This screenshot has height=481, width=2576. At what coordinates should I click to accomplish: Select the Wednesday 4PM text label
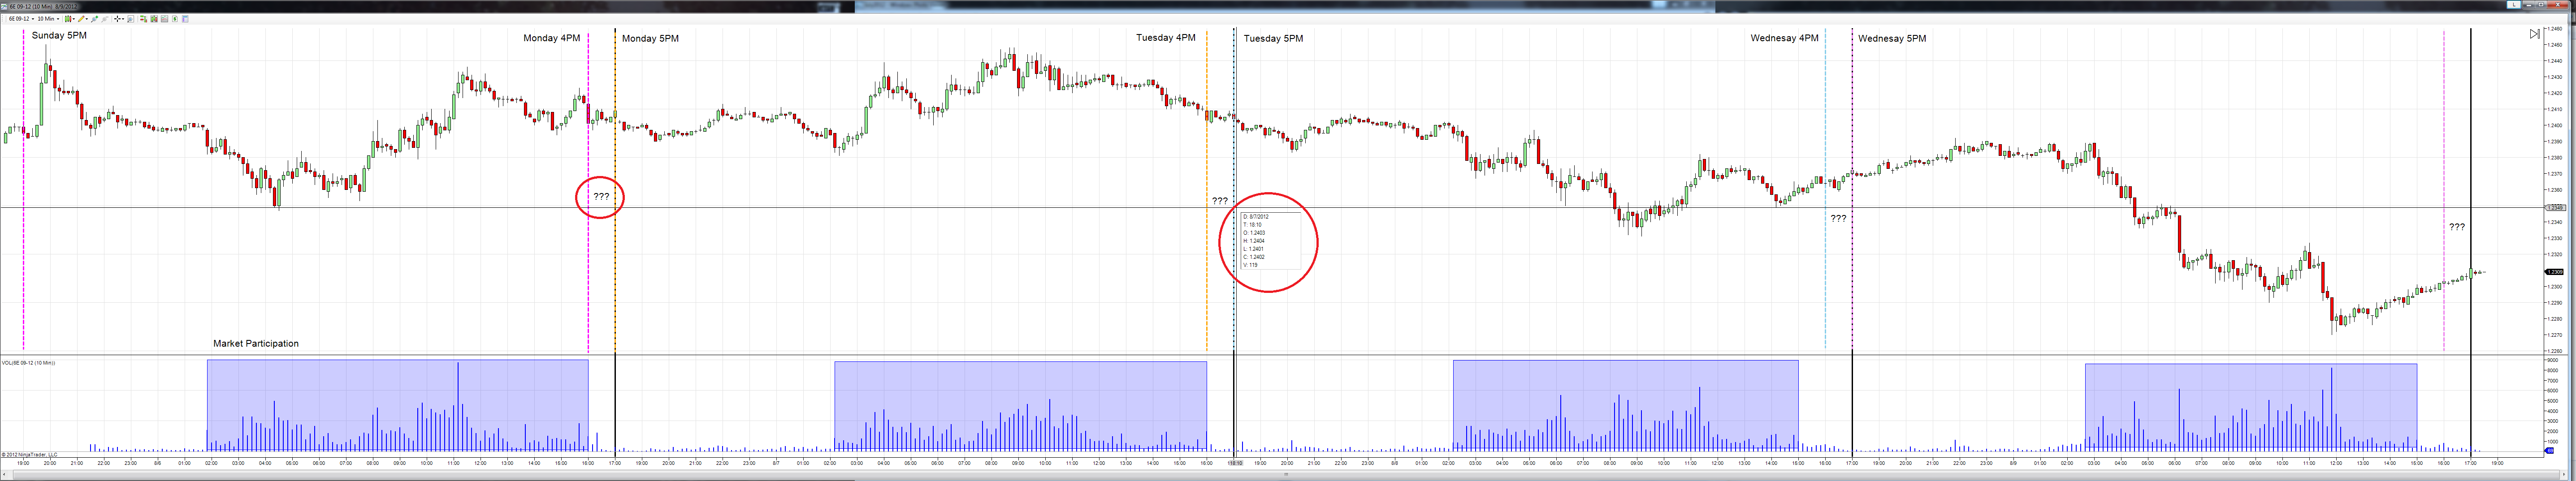coord(1784,38)
